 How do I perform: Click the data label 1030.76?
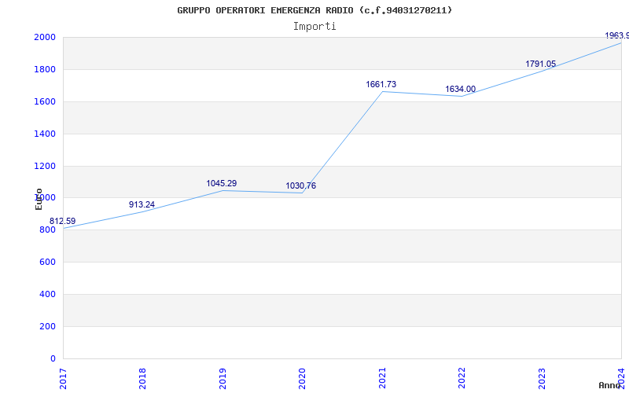click(x=301, y=185)
